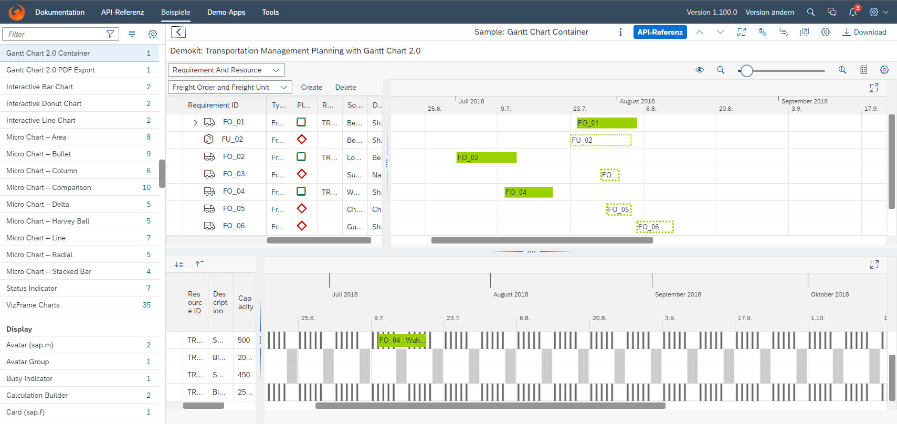Toggle the eye visibility icon in Gantt toolbar
Screen dimensions: 897x424
point(700,70)
